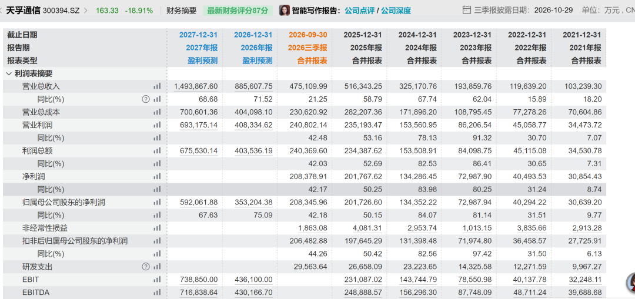Image resolution: width=635 pixels, height=299 pixels.
Task: Select the 2026-09-30 column header
Action: [x=308, y=35]
